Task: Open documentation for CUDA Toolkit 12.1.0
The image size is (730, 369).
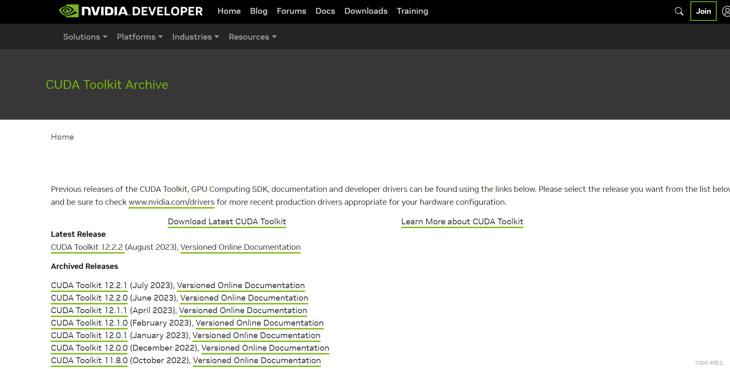Action: [259, 323]
